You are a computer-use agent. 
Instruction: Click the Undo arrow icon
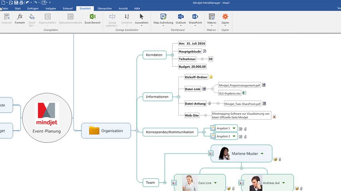[x=28, y=3]
